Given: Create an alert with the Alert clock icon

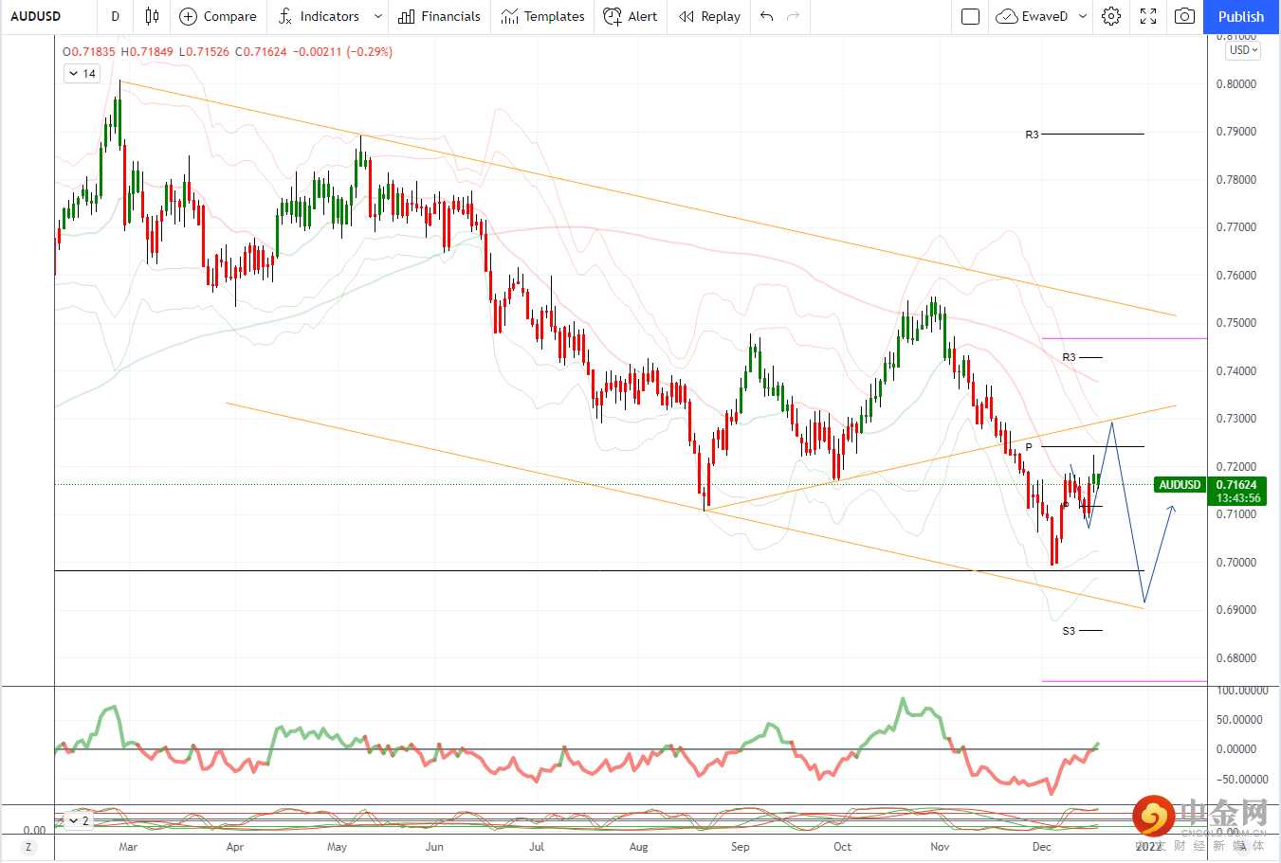Looking at the screenshot, I should click(613, 16).
